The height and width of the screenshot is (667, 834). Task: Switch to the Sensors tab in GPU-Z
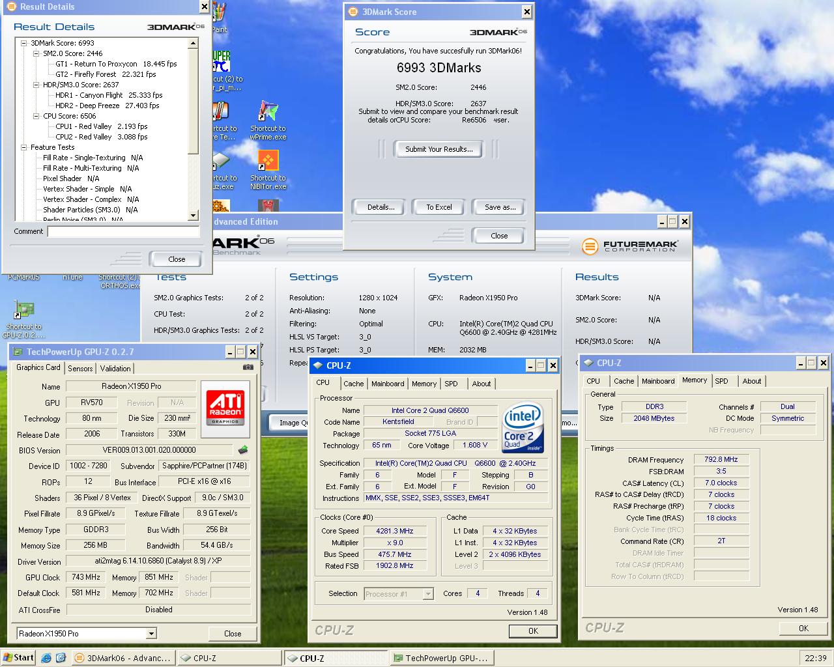click(x=80, y=369)
